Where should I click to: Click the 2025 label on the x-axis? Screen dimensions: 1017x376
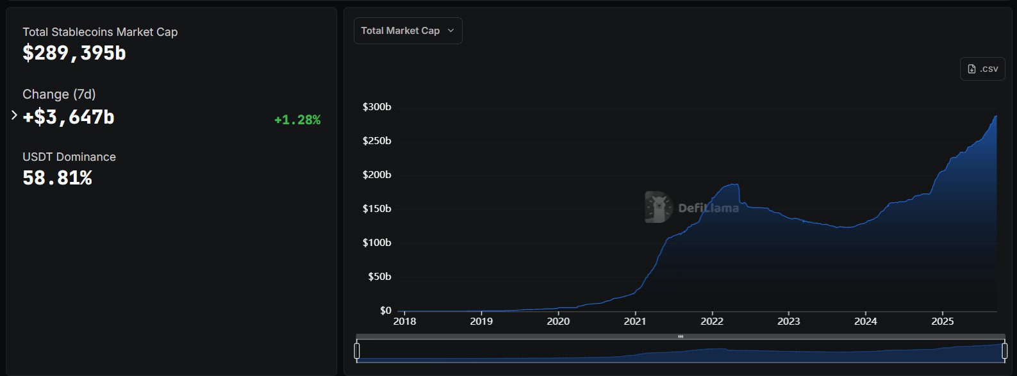943,322
